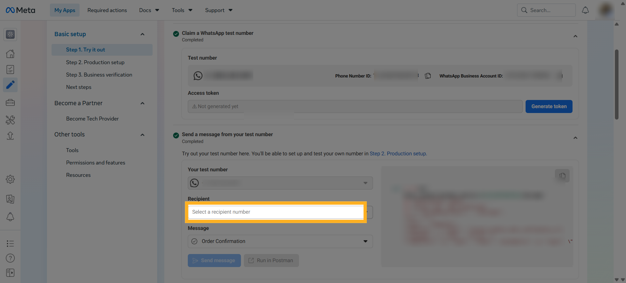Open notifications bell in top bar
Viewport: 626px width, 283px height.
586,10
